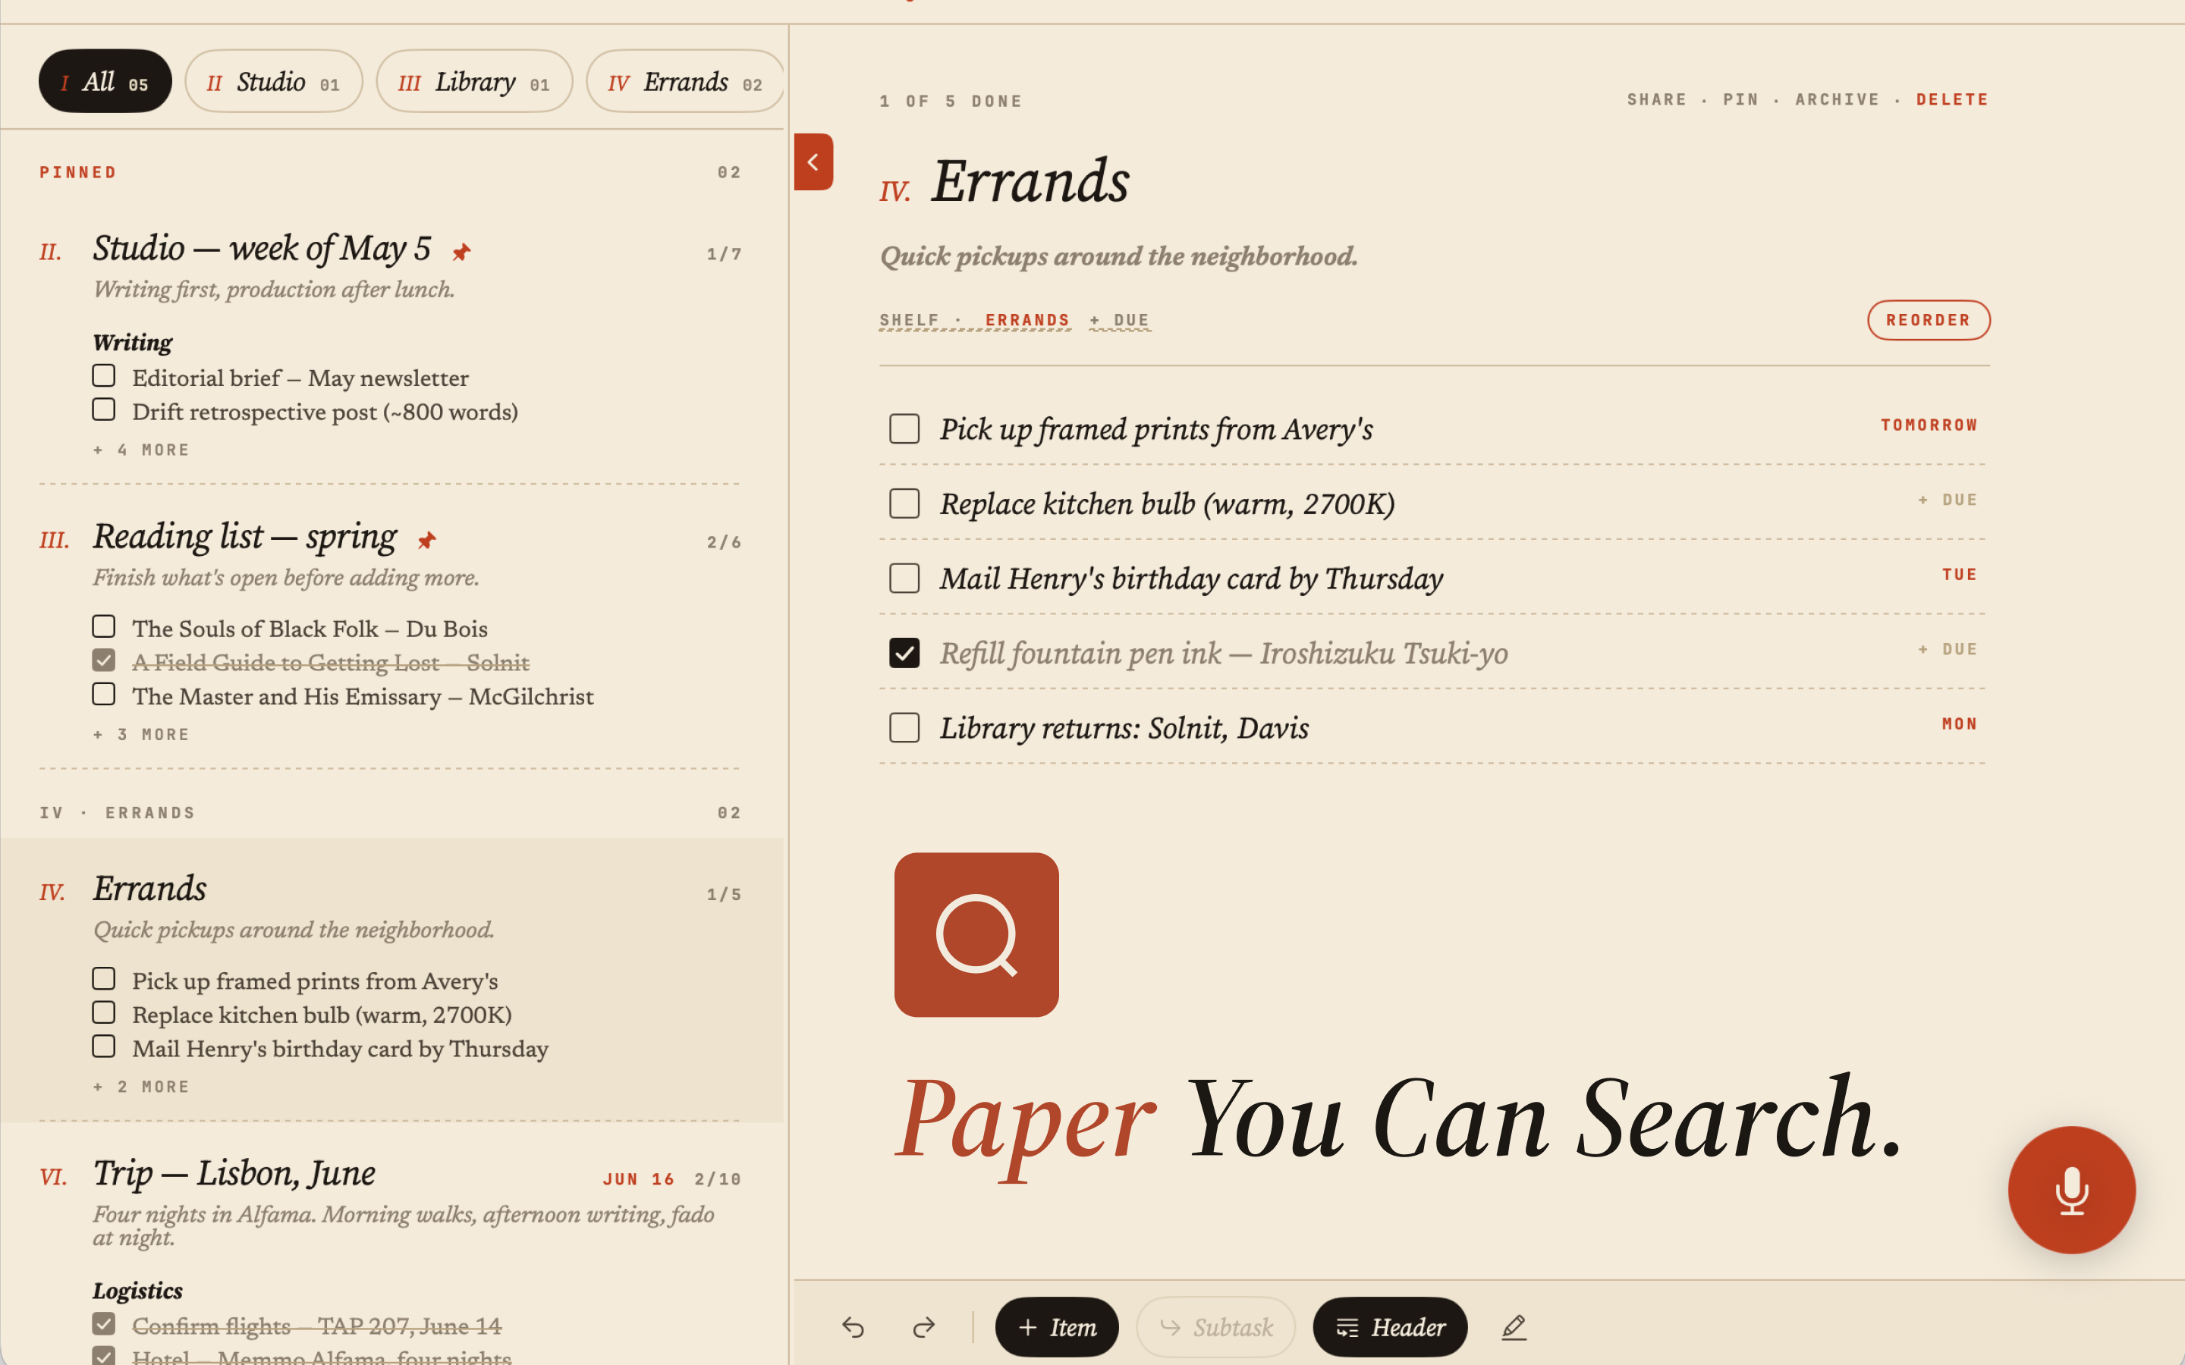Add due date to Refill fountain pen ink
This screenshot has height=1365, width=2185.
pyautogui.click(x=1948, y=649)
